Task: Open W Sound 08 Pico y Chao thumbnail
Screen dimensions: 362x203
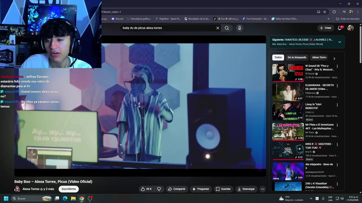Action: point(288,73)
